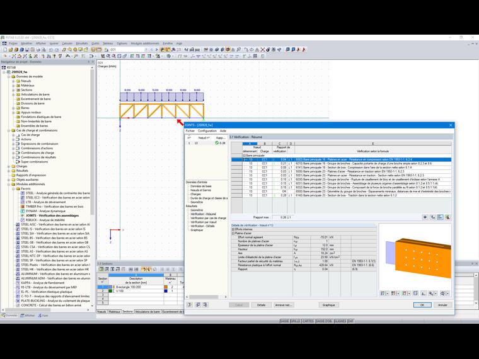Collapse Platine d'acier section in details
This screenshot has height=359, width=479.
click(233, 233)
